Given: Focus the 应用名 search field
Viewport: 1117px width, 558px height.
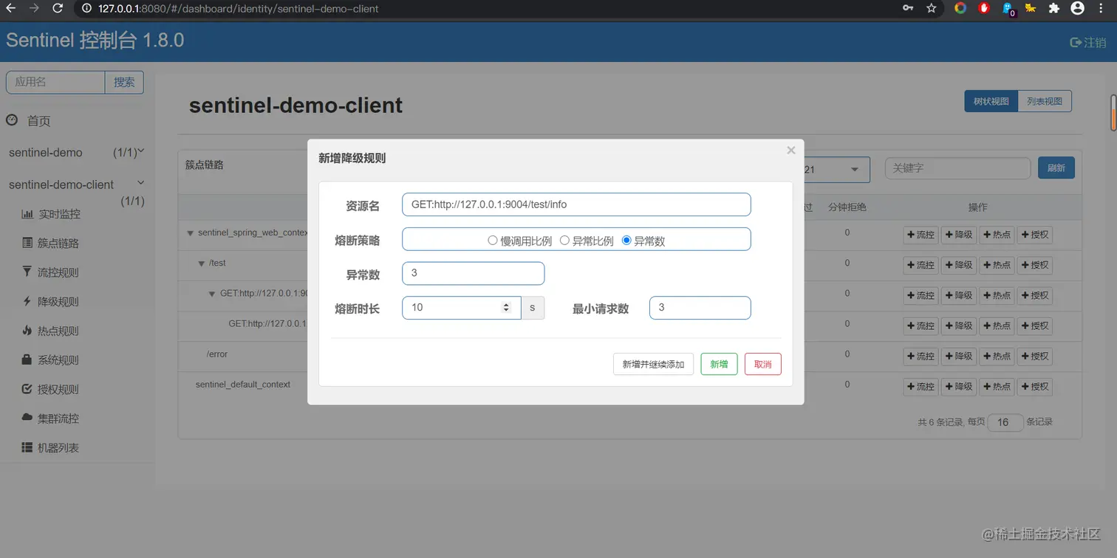Looking at the screenshot, I should [x=55, y=83].
